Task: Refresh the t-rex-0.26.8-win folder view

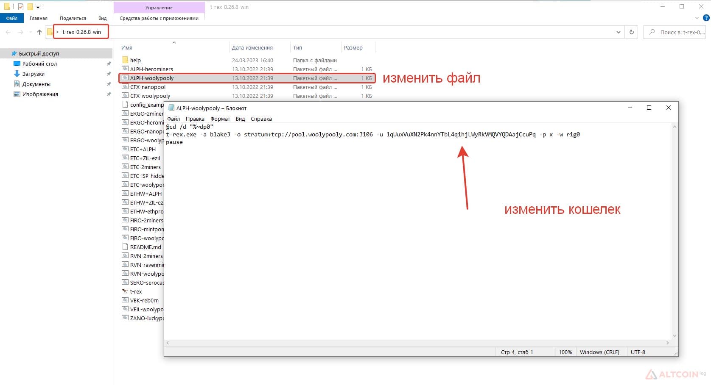Action: pos(632,32)
